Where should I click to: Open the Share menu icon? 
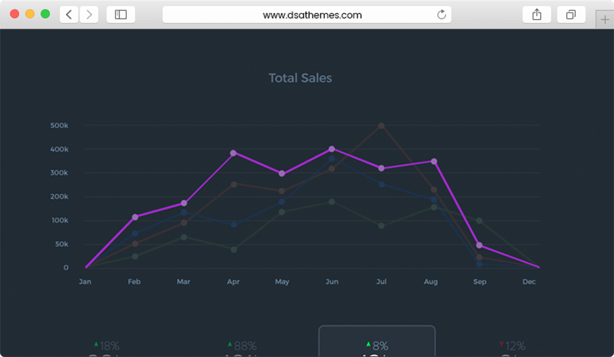(537, 14)
